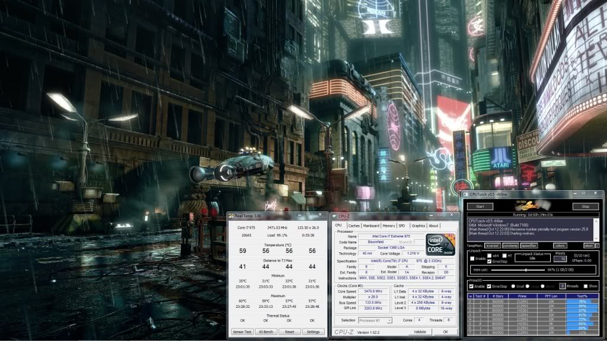Switch to the SPD tab in CPU-Z
The height and width of the screenshot is (341, 607).
pos(402,226)
